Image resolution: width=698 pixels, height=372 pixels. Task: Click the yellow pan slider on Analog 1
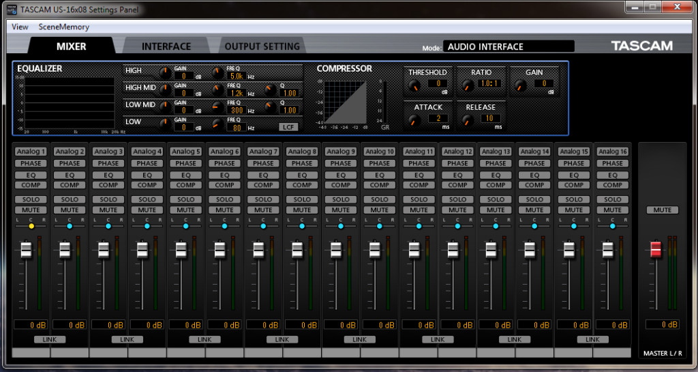pyautogui.click(x=31, y=227)
